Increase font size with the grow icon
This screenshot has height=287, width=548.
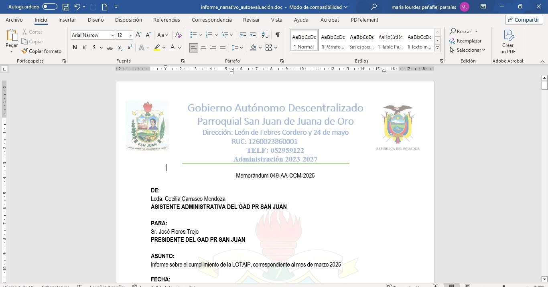[x=138, y=35]
